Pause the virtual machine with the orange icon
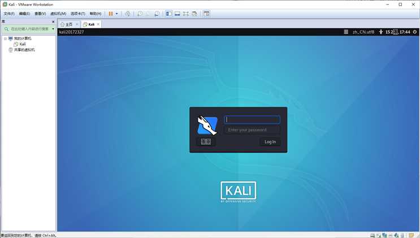 pos(111,14)
